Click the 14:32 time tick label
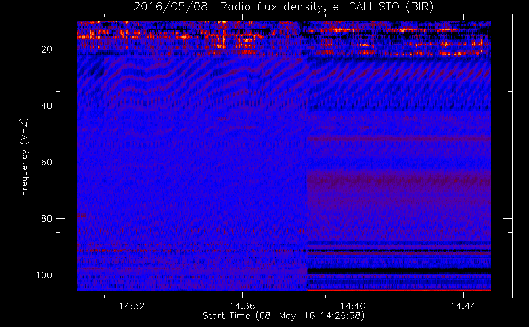Screen dimensions: 529x327 (132, 306)
